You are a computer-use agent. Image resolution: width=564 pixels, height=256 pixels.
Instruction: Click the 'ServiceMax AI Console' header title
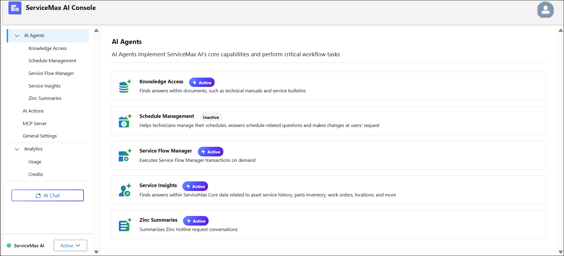[61, 8]
